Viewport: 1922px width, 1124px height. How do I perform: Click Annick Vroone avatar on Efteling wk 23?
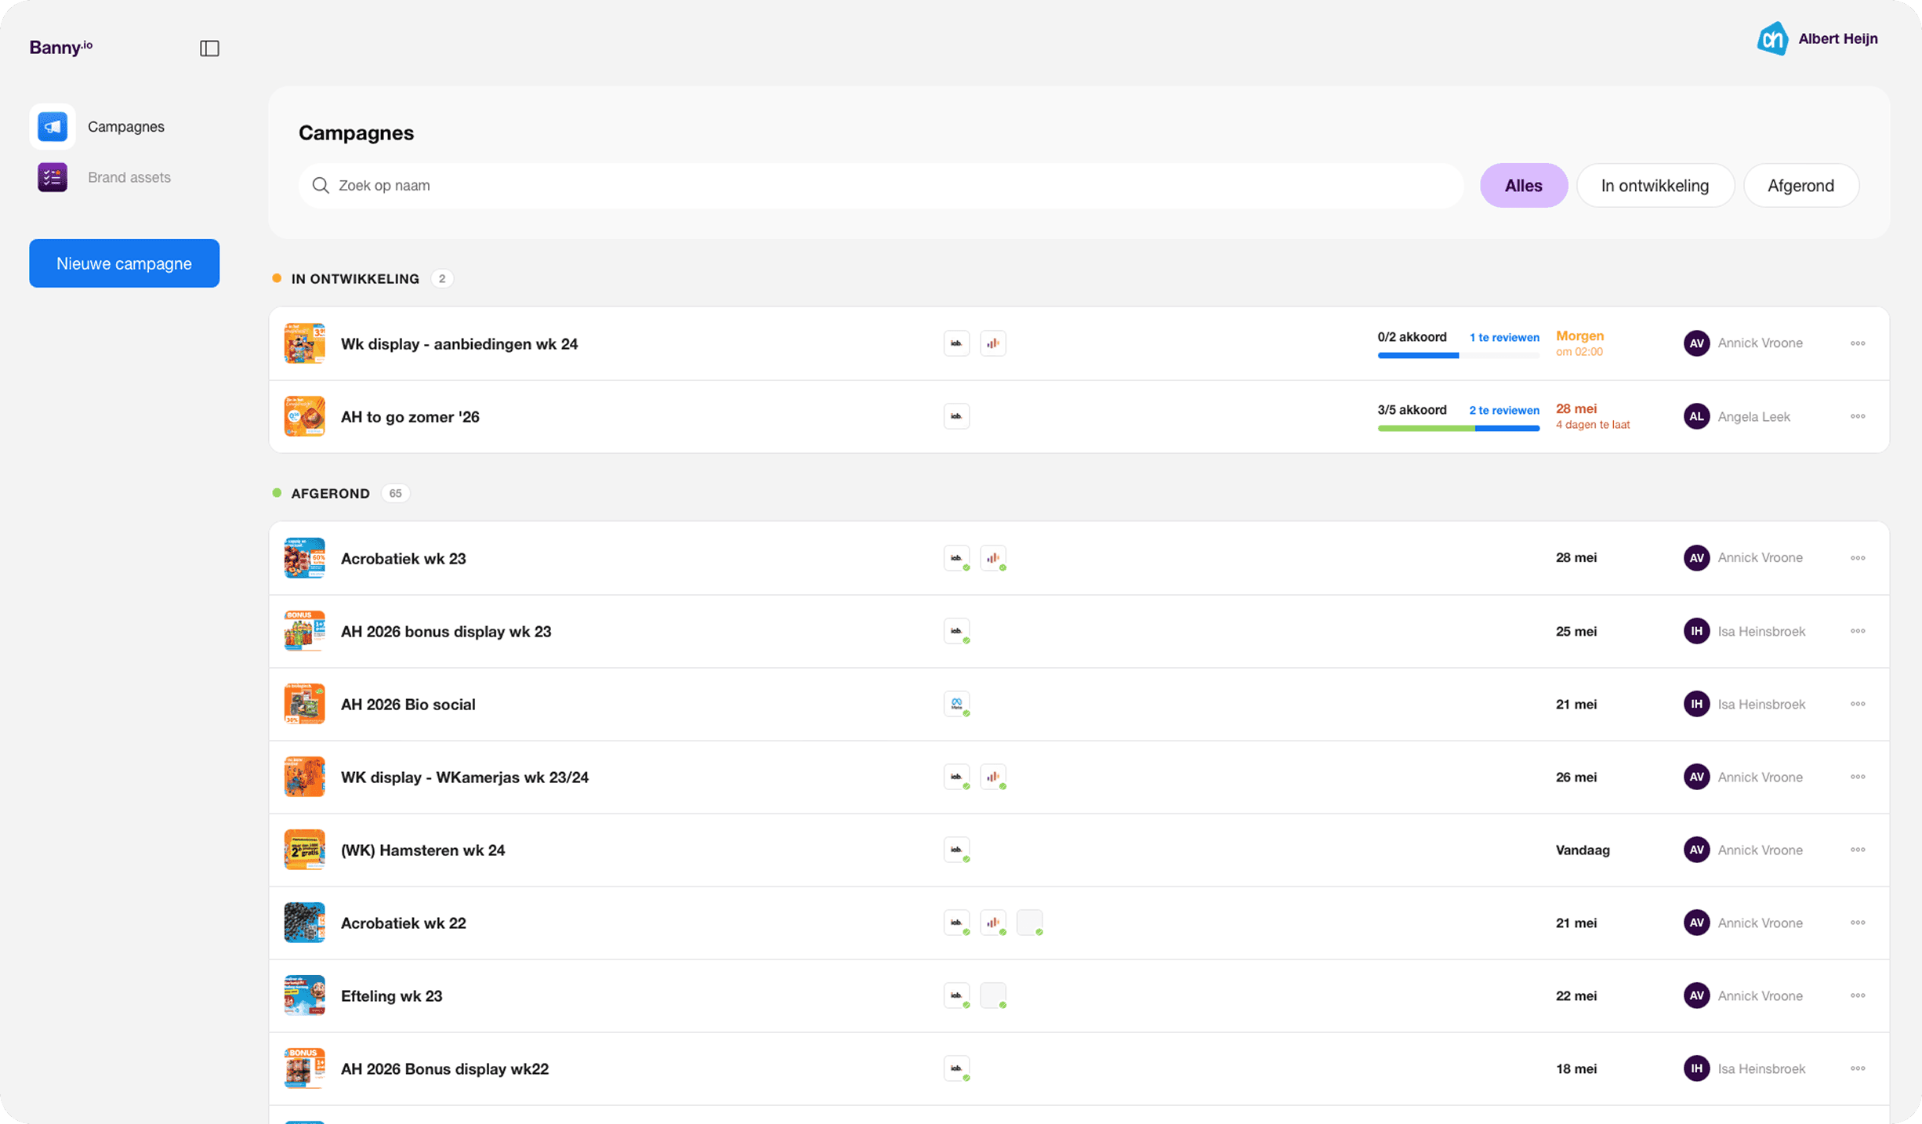pos(1696,995)
